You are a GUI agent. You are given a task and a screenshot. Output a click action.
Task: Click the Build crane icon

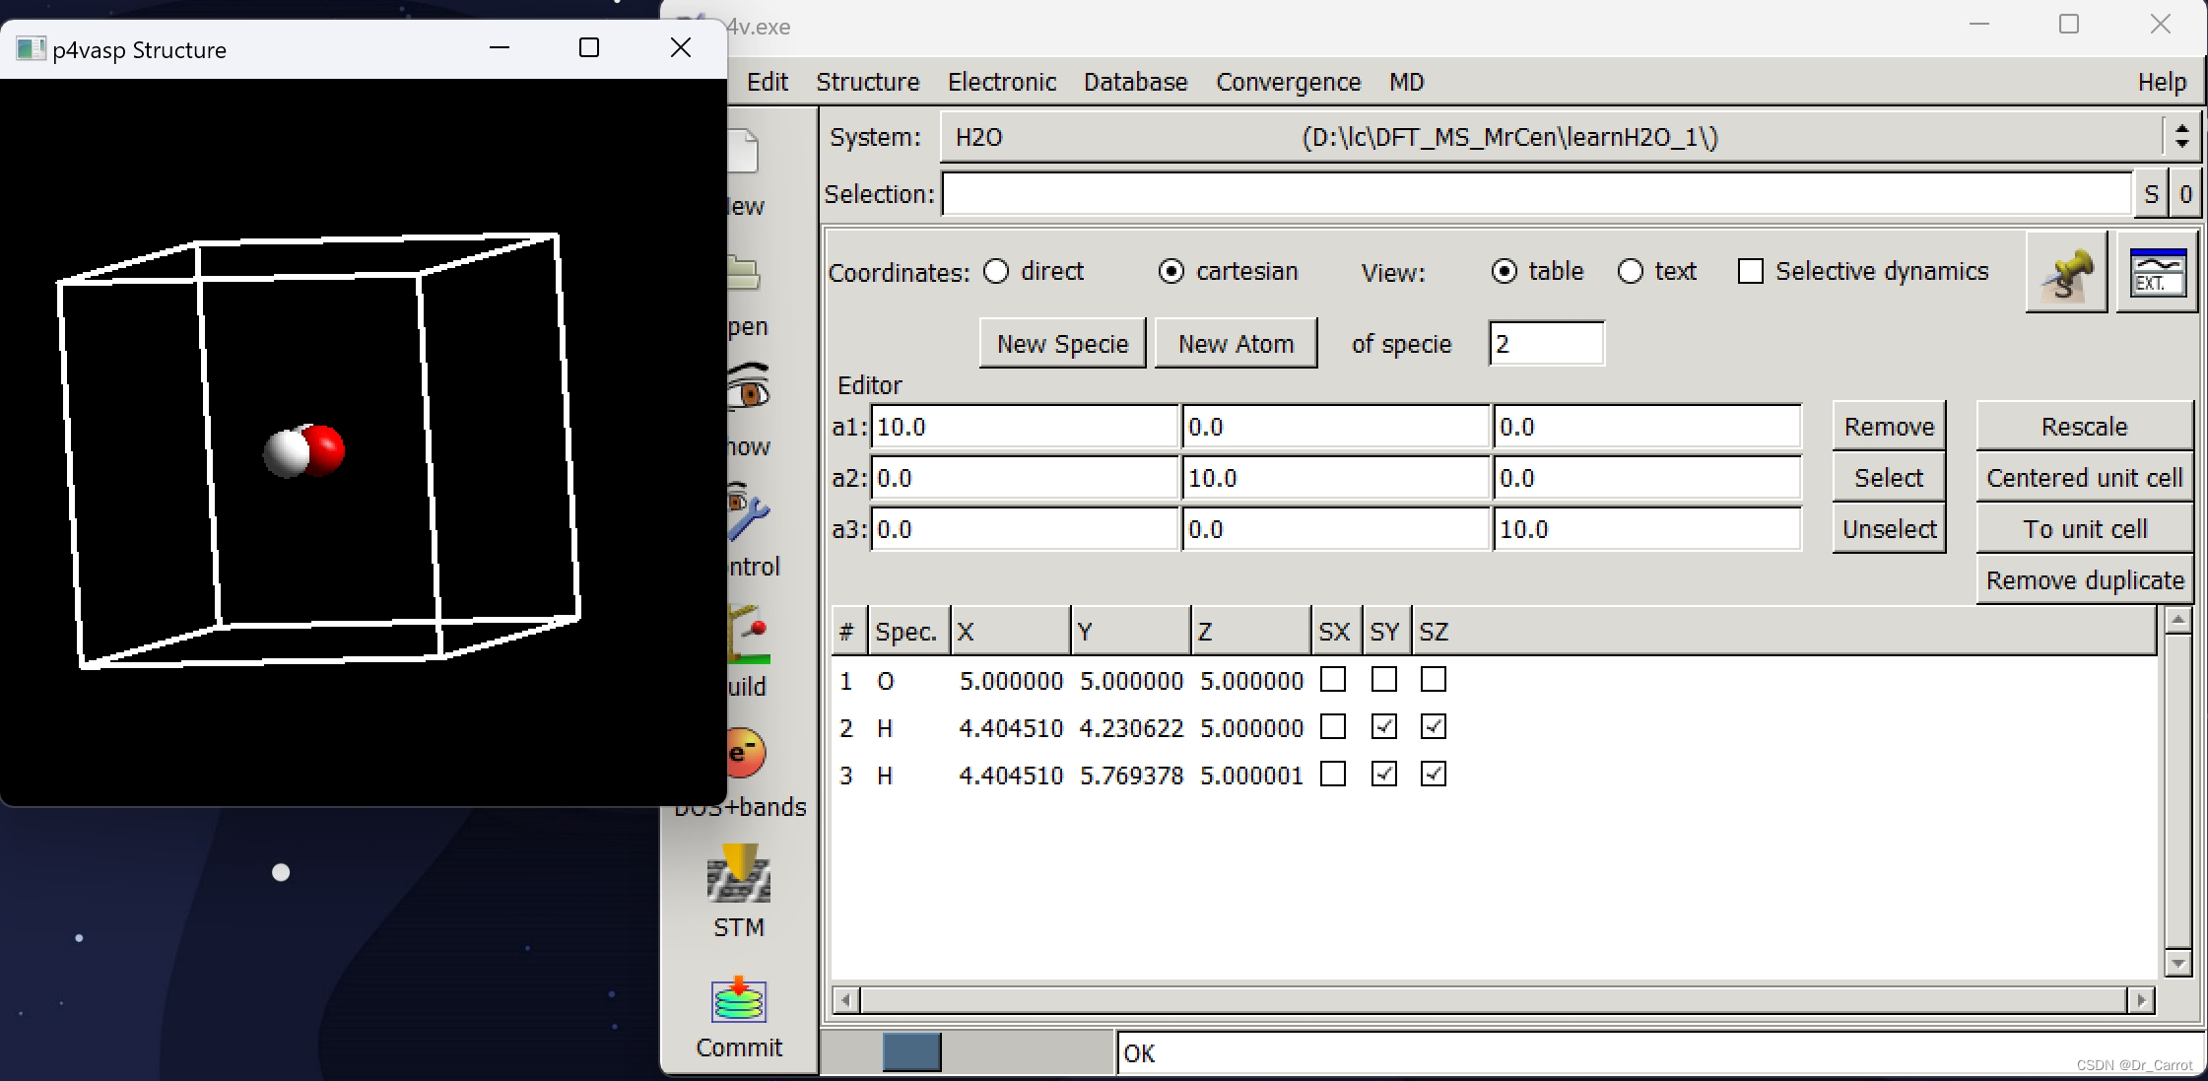[x=751, y=633]
